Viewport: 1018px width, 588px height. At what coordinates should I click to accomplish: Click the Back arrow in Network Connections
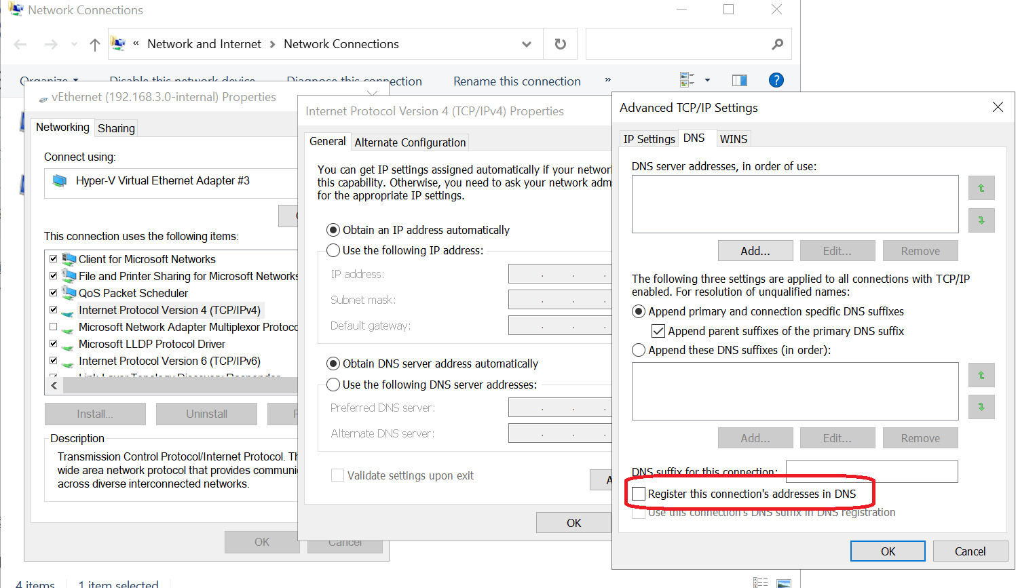pyautogui.click(x=20, y=44)
